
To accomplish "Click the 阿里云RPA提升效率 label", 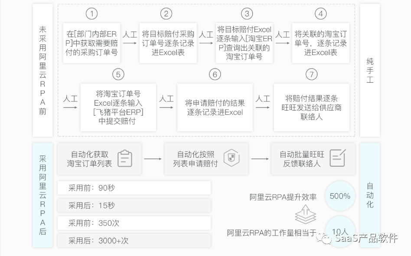I will (x=283, y=197).
